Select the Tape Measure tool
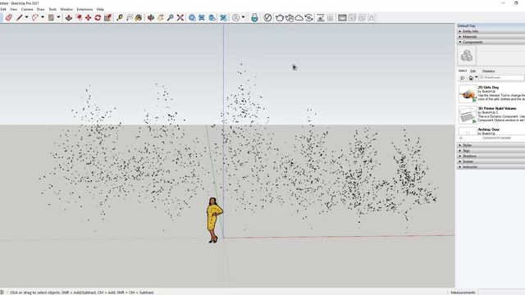The height and width of the screenshot is (295, 525). pyautogui.click(x=120, y=18)
